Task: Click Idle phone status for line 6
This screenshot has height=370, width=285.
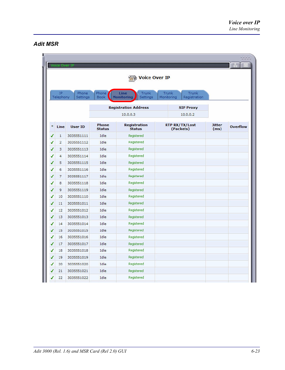Action: 103,170
